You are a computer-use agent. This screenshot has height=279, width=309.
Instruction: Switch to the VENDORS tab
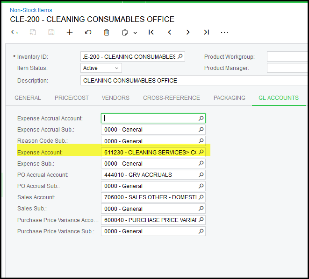point(116,98)
